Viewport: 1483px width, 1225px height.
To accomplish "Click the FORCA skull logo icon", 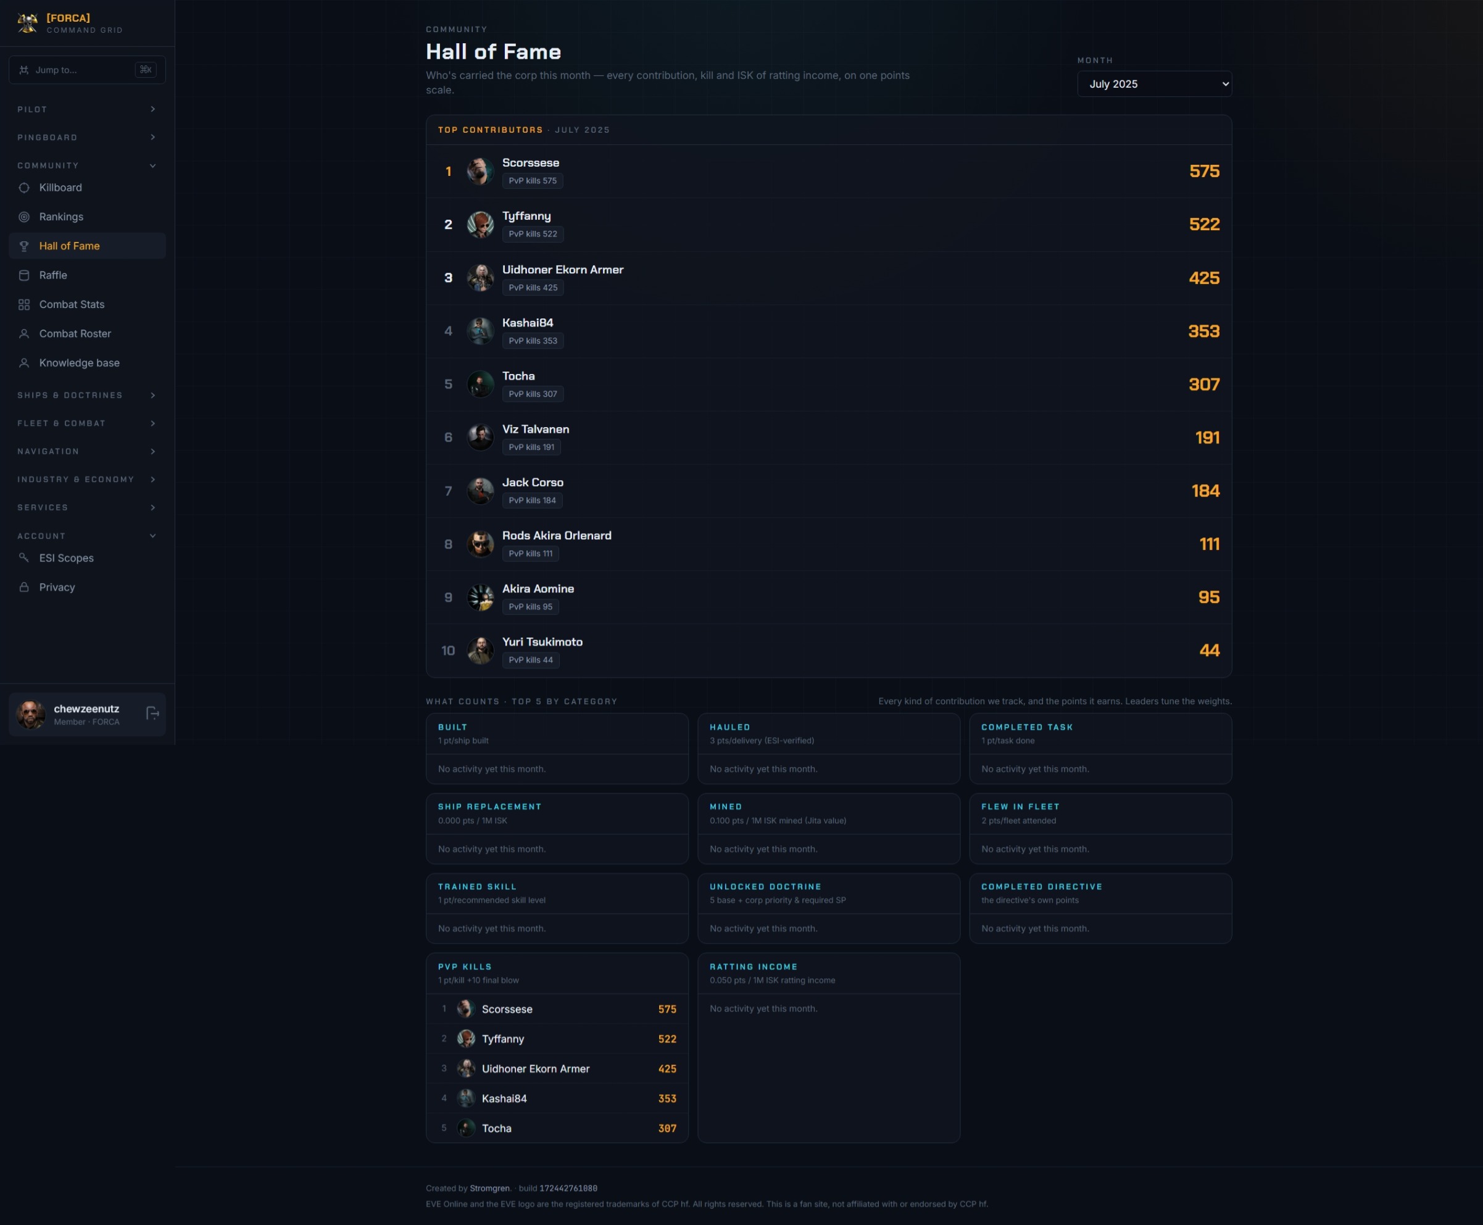I will pos(28,23).
